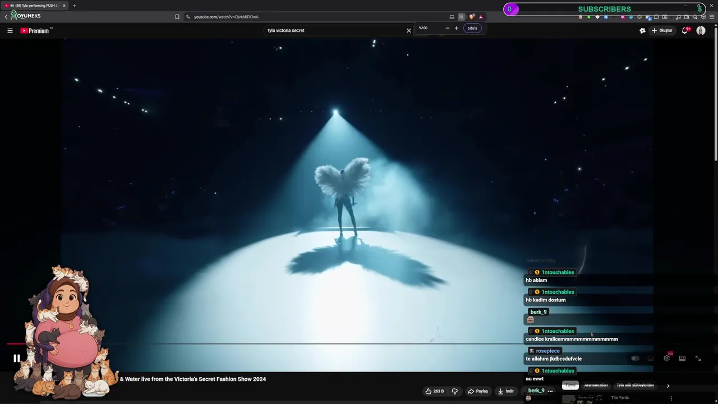
Task: Open the Brave Shields lion icon
Action: coord(472,17)
